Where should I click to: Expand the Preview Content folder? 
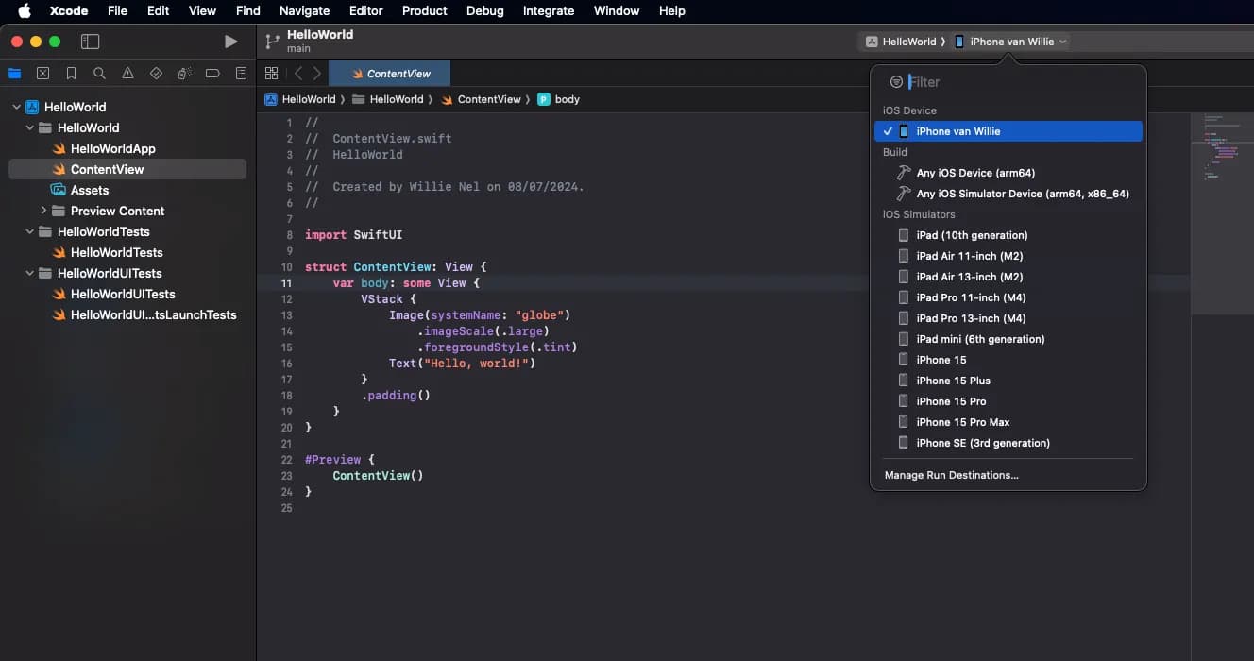coord(43,211)
